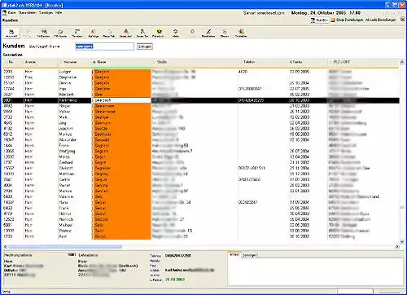
Task: Open the Sonstiges menu in menu bar
Action: (x=46, y=13)
